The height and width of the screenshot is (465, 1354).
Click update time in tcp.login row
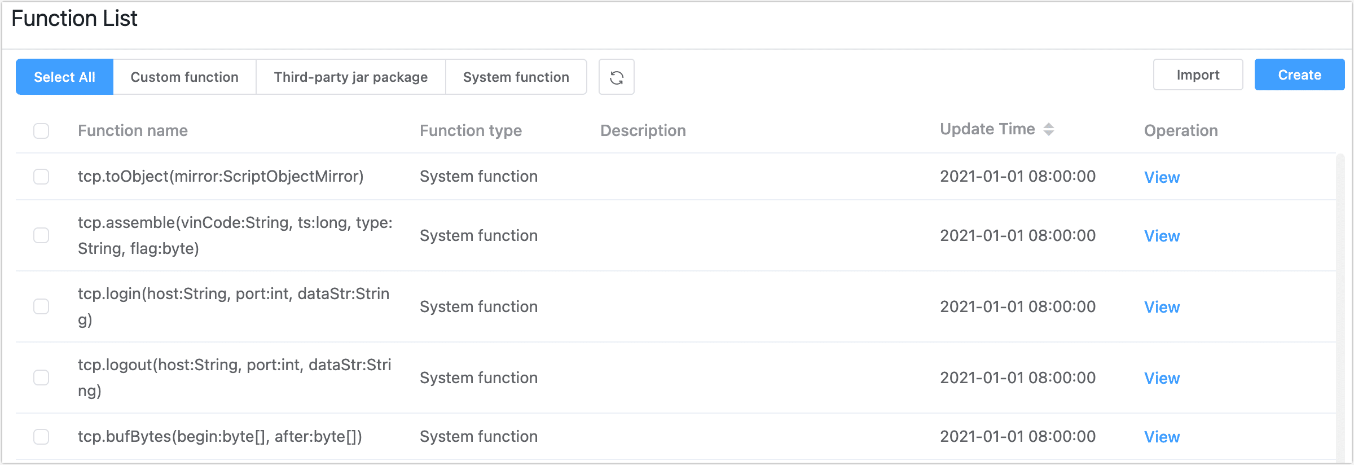[x=1018, y=306]
